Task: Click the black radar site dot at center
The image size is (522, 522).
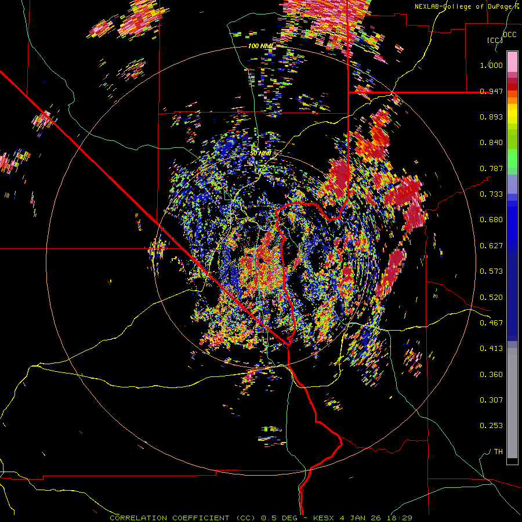Action: [262, 260]
